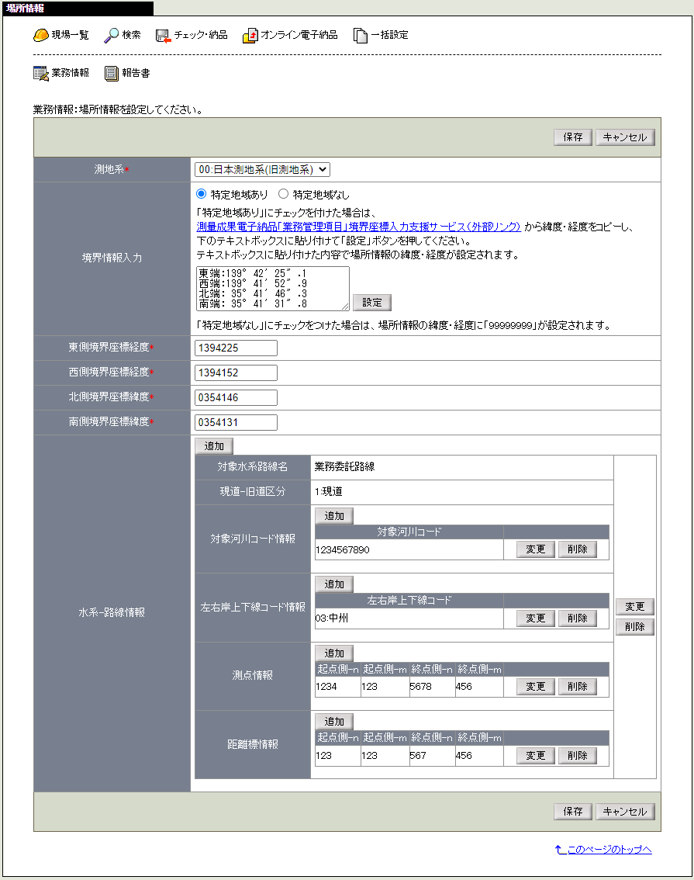Click 削除 in 距離標情報 row

[578, 755]
